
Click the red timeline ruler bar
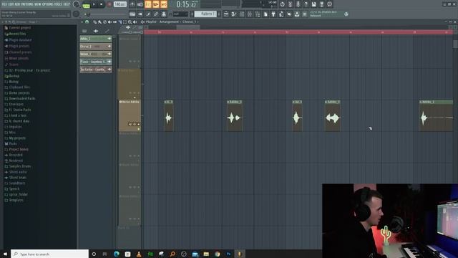click(298, 32)
